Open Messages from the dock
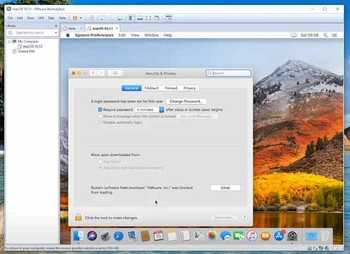The height and width of the screenshot is (254, 350). click(x=225, y=236)
